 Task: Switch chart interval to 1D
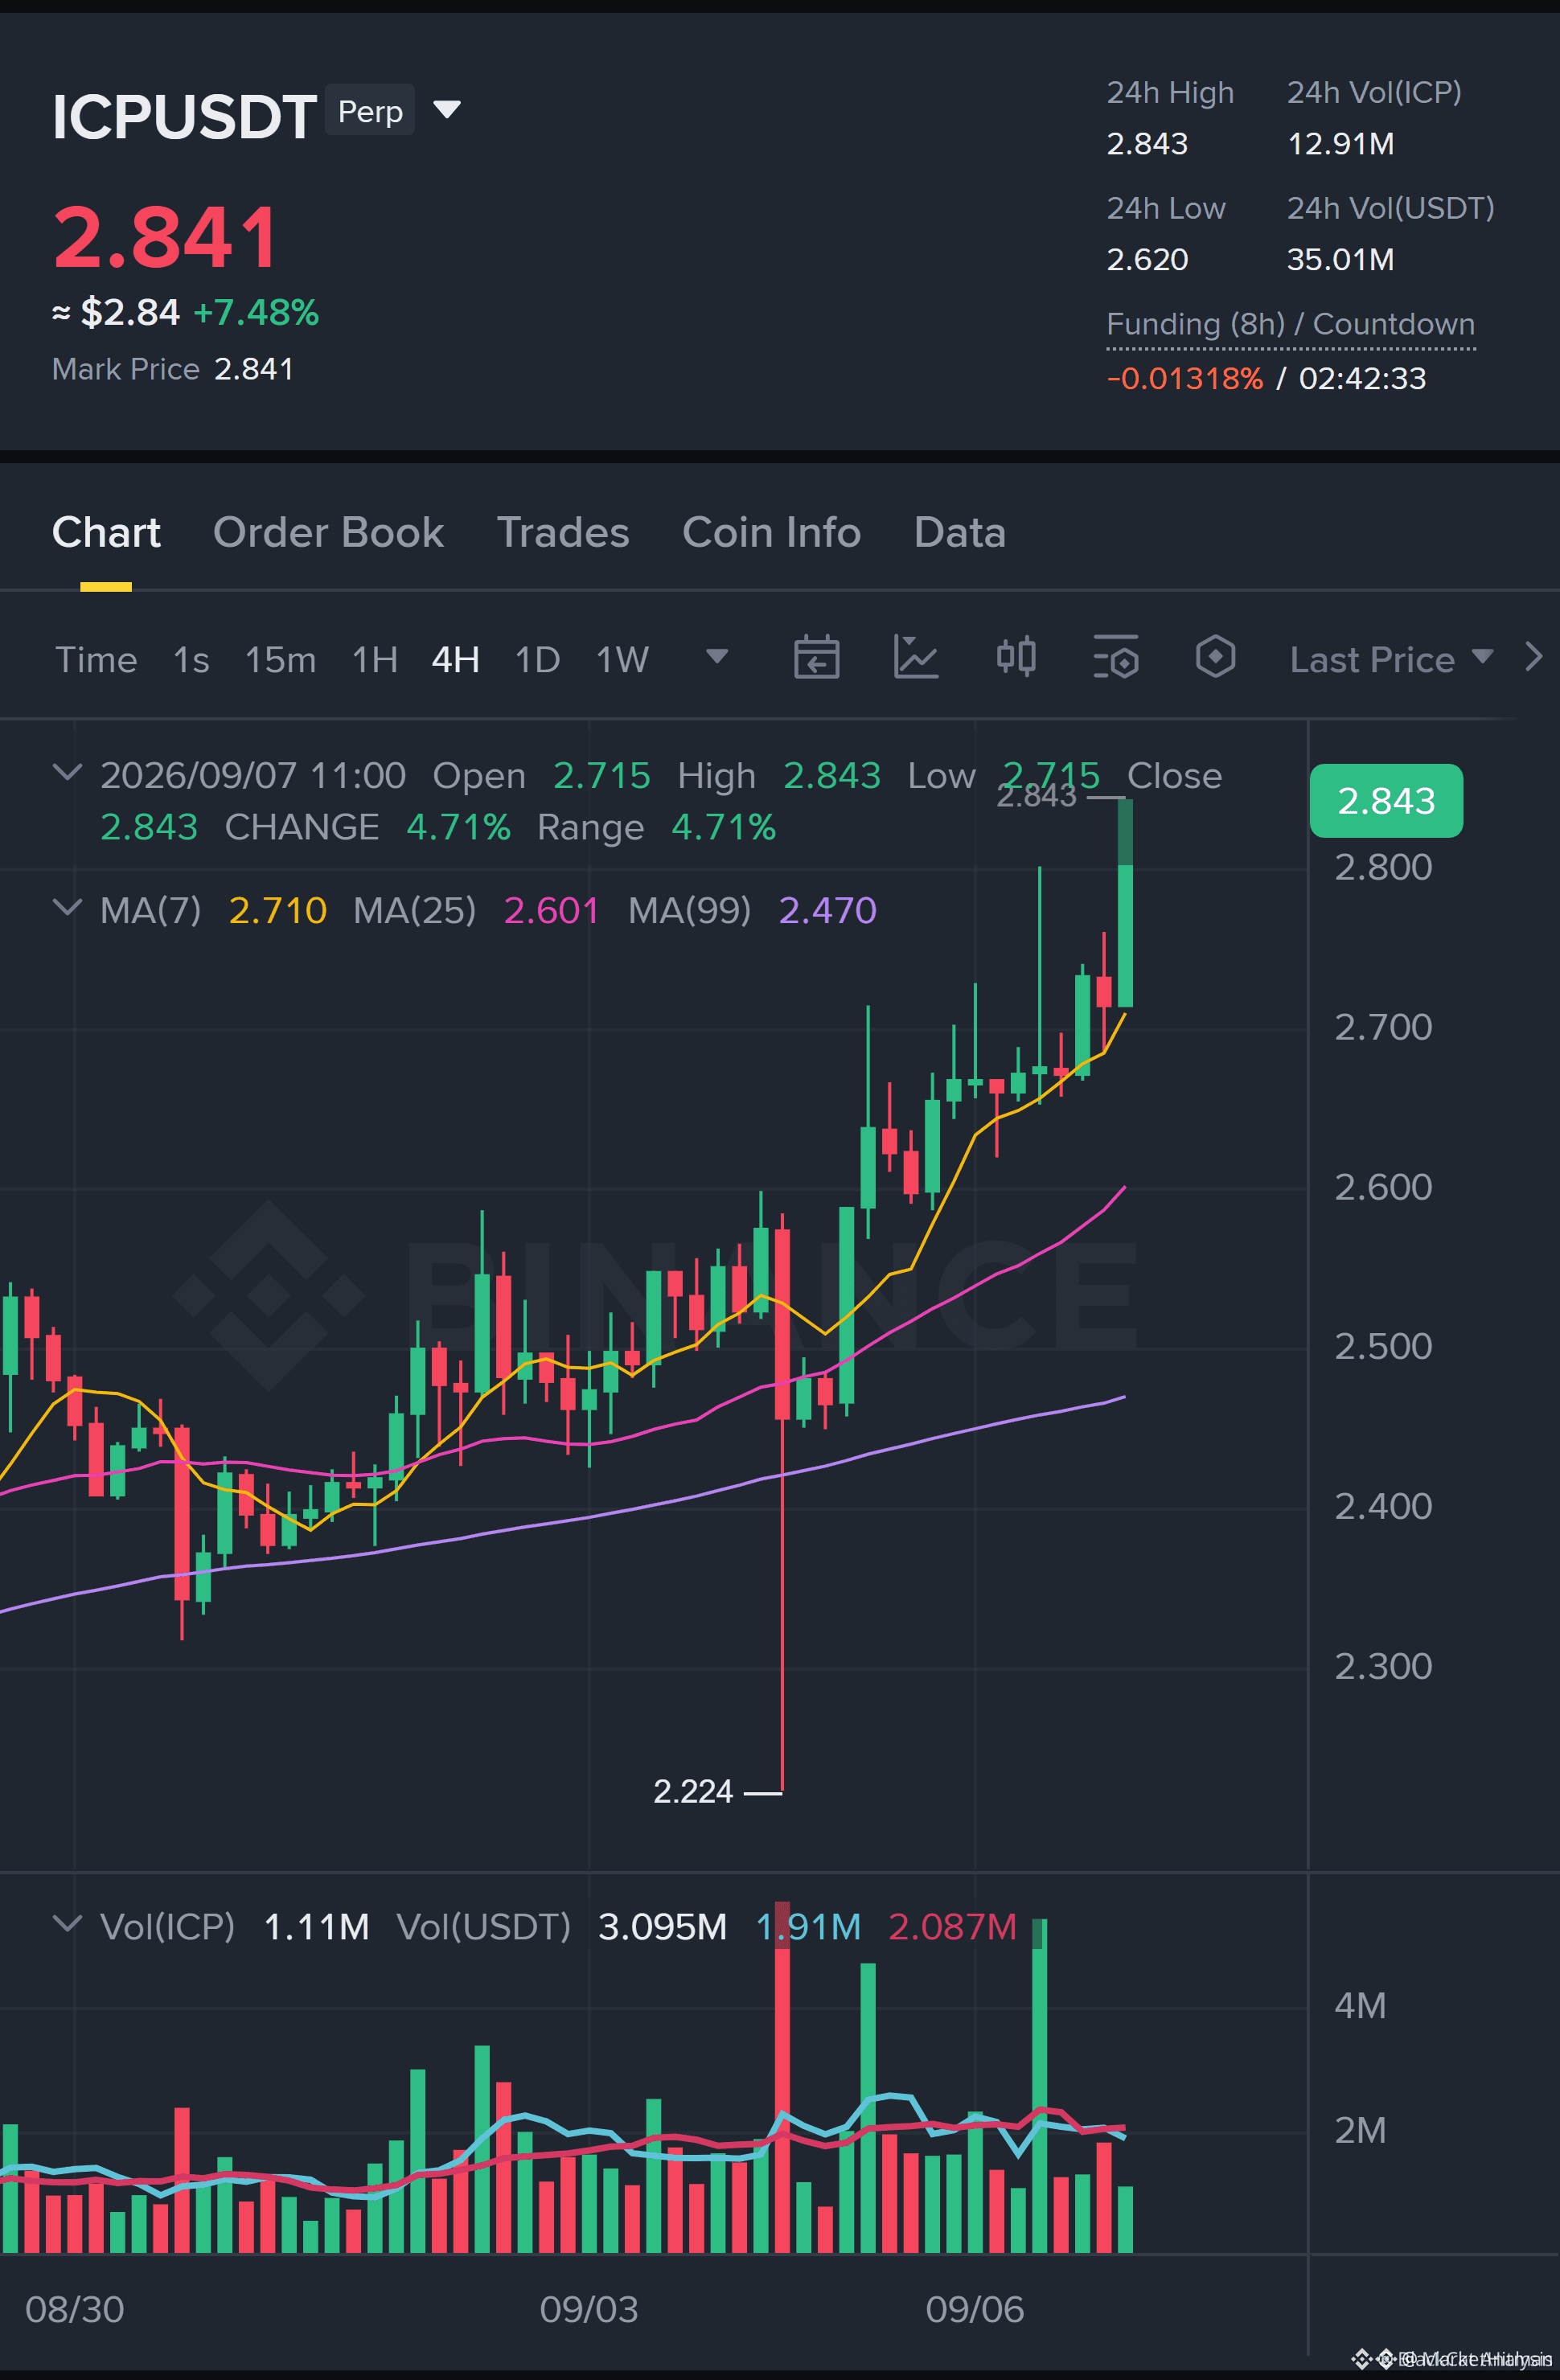(x=537, y=660)
